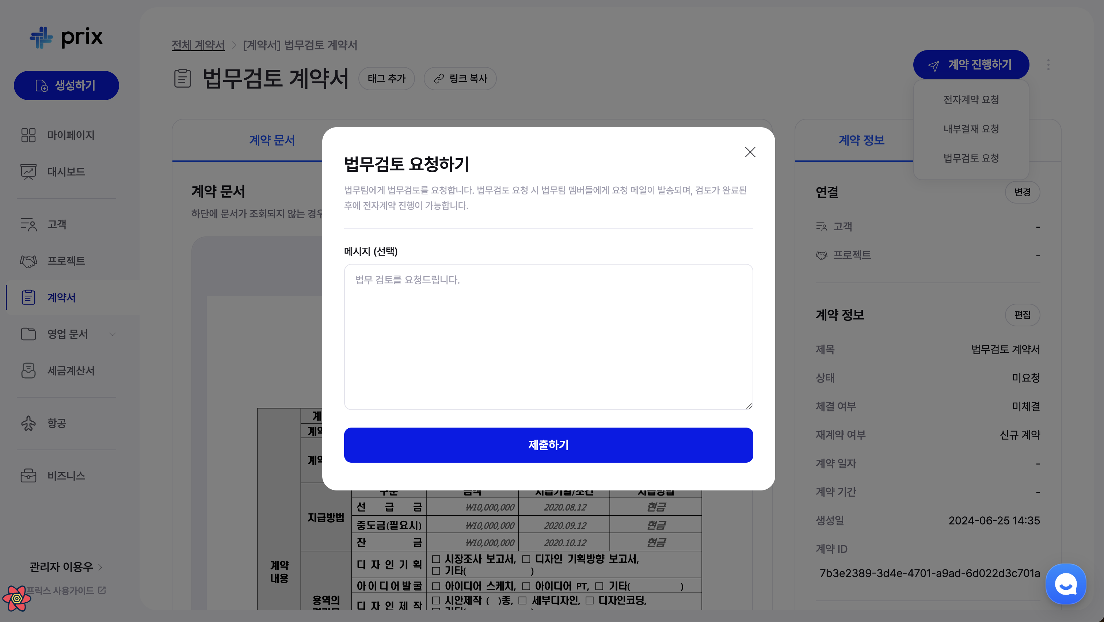Open the 비즈니스 briefcase icon

tap(28, 475)
